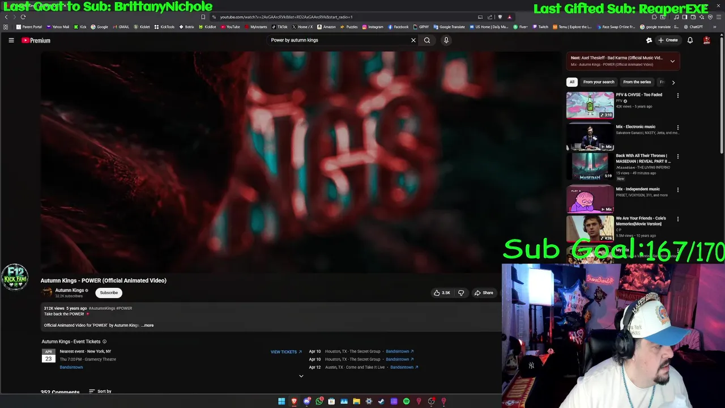Bookmark this page in address bar
725x408 pixels.
pos(203,17)
